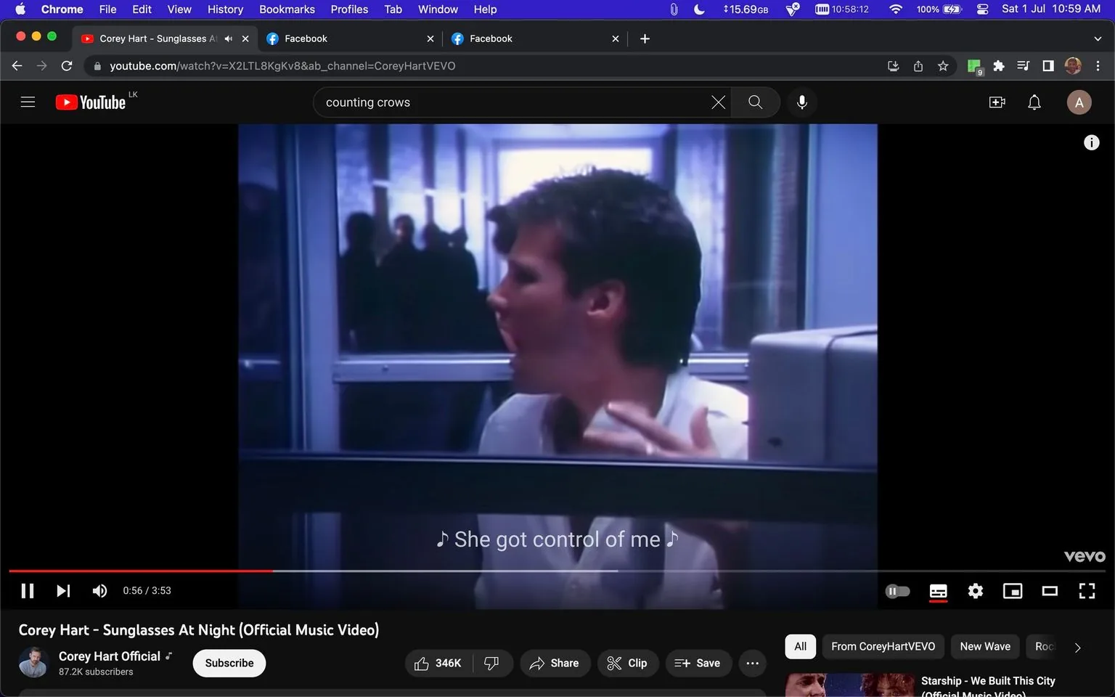This screenshot has width=1115, height=697.
Task: Activate miniplayer mode
Action: coord(1012,590)
